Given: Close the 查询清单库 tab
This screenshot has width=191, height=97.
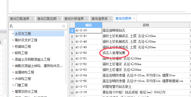Looking at the screenshot, I should point(110,19).
